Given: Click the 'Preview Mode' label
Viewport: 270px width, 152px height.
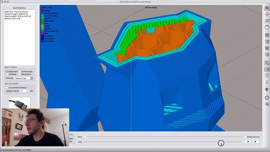Looking at the screenshot, I should (x=151, y=8).
